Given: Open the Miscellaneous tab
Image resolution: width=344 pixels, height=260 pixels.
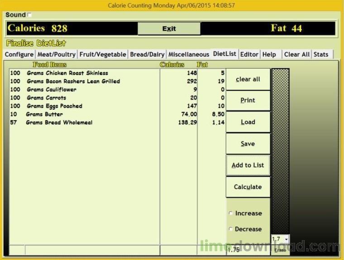Looking at the screenshot, I should click(x=189, y=55).
